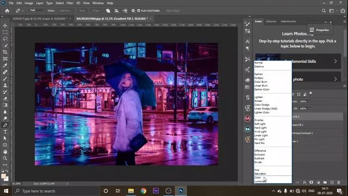Click the layer style fx icon
Viewport: 348px width, 196px height.
click(x=304, y=182)
